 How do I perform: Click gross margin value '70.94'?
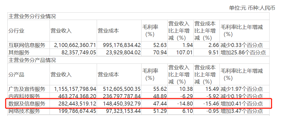click(159, 52)
